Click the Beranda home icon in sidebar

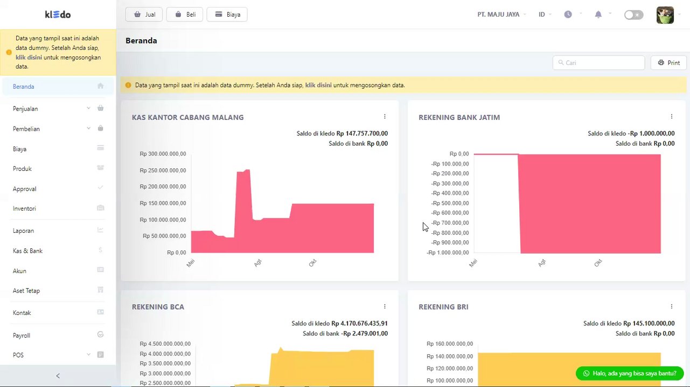pyautogui.click(x=100, y=86)
